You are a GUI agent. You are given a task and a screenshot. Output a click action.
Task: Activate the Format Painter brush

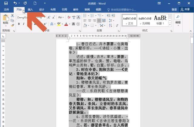(x=12, y=25)
